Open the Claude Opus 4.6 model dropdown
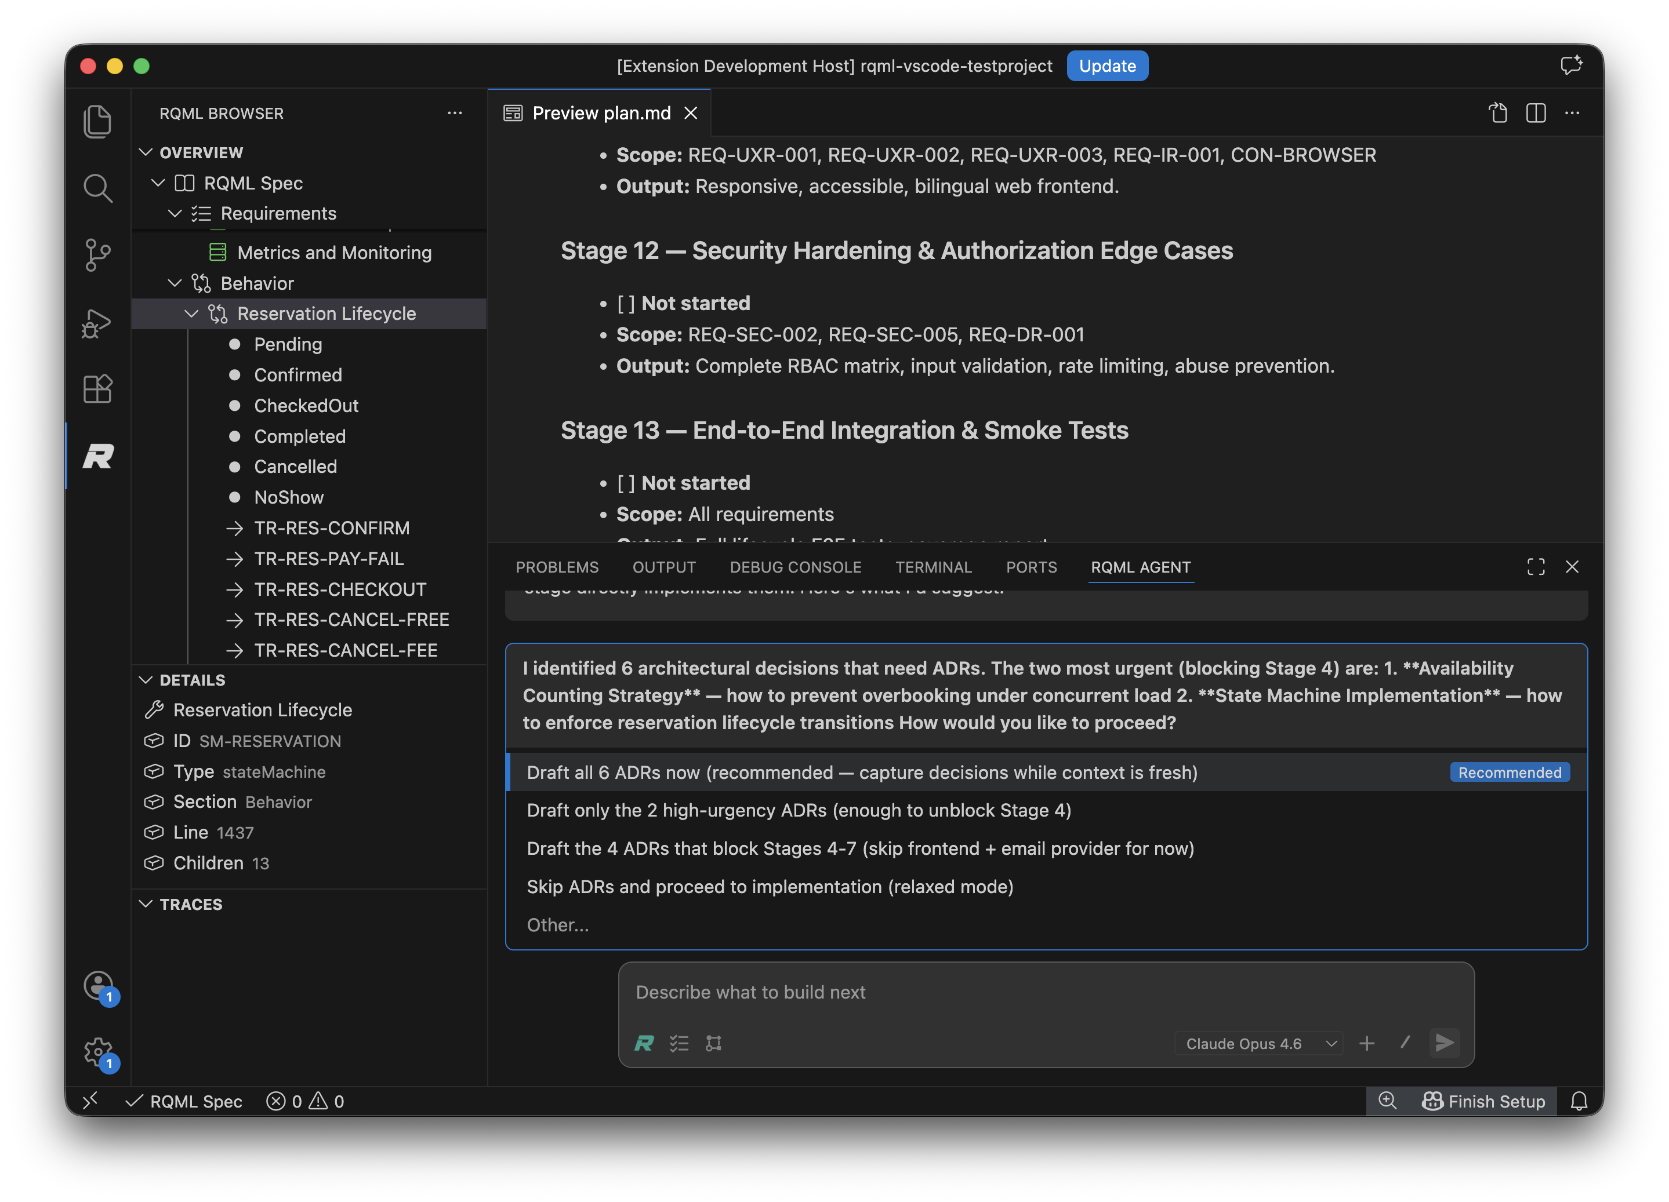 (1260, 1043)
